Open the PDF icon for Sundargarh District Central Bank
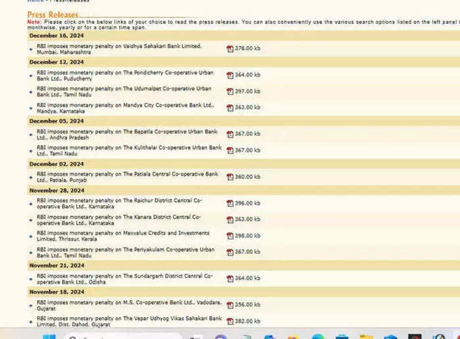 click(x=230, y=278)
